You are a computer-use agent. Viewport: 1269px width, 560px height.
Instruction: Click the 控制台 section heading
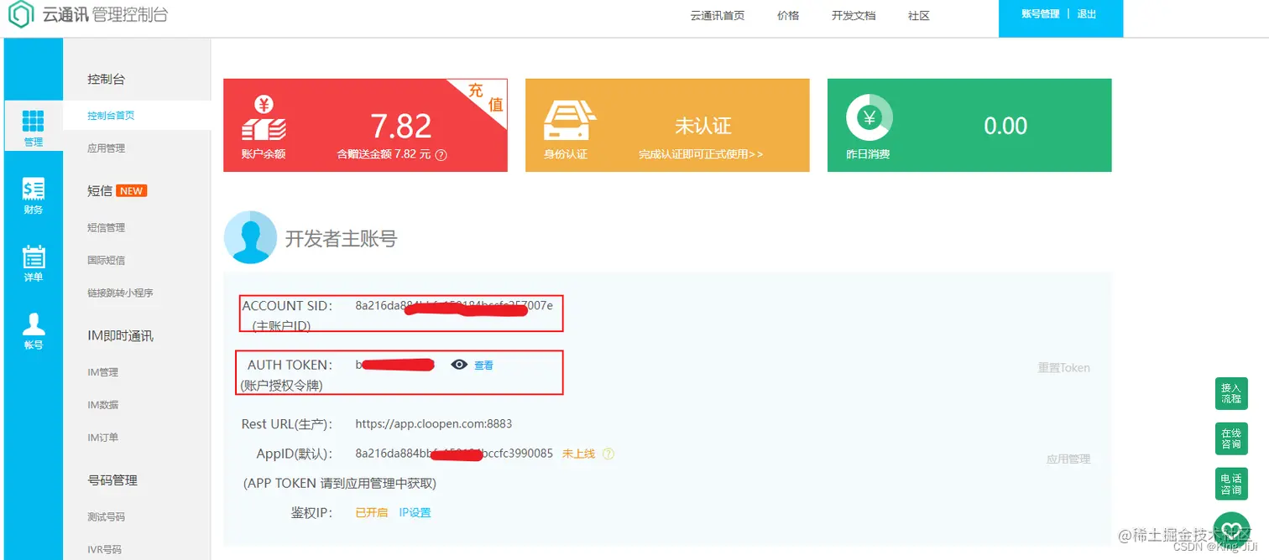107,79
